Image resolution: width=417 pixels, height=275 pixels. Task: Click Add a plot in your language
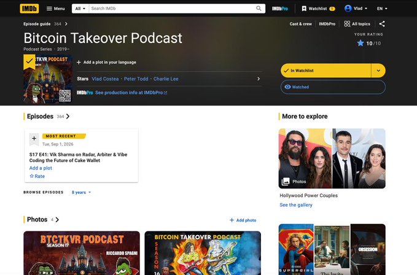106,62
